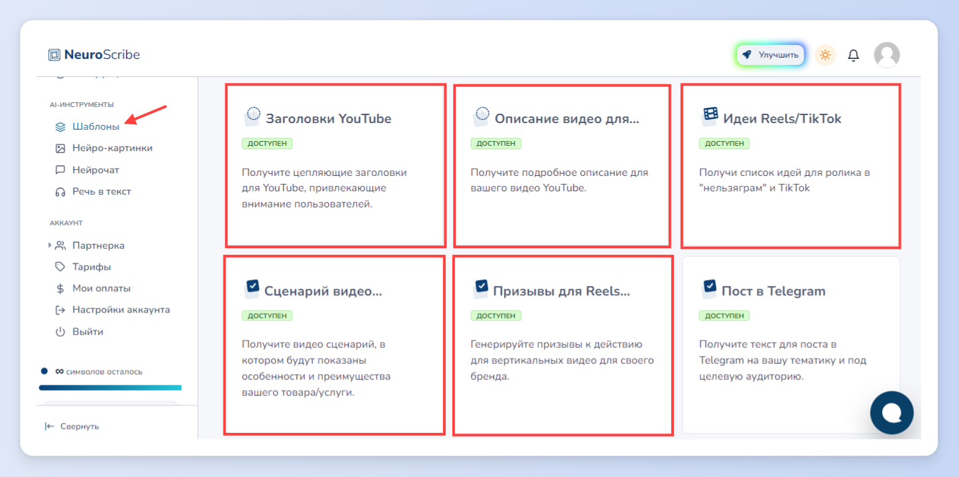The height and width of the screenshot is (477, 959).
Task: Click the Тарифы tag icon
Action: coord(60,267)
